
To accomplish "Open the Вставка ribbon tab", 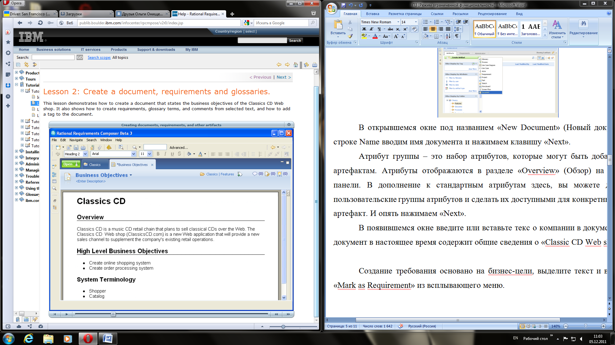I will 373,14.
